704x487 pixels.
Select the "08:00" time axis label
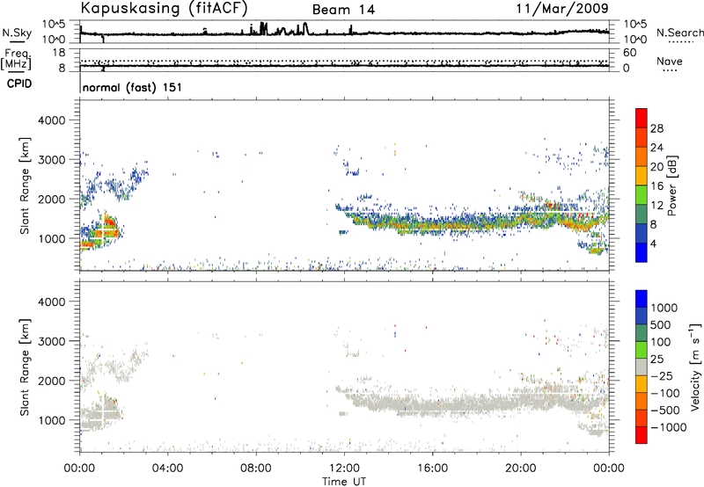[x=256, y=469]
